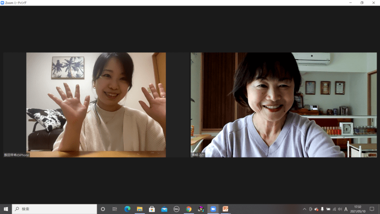The width and height of the screenshot is (380, 214).
Task: Click the Windows Start button
Action: [x=6, y=209]
